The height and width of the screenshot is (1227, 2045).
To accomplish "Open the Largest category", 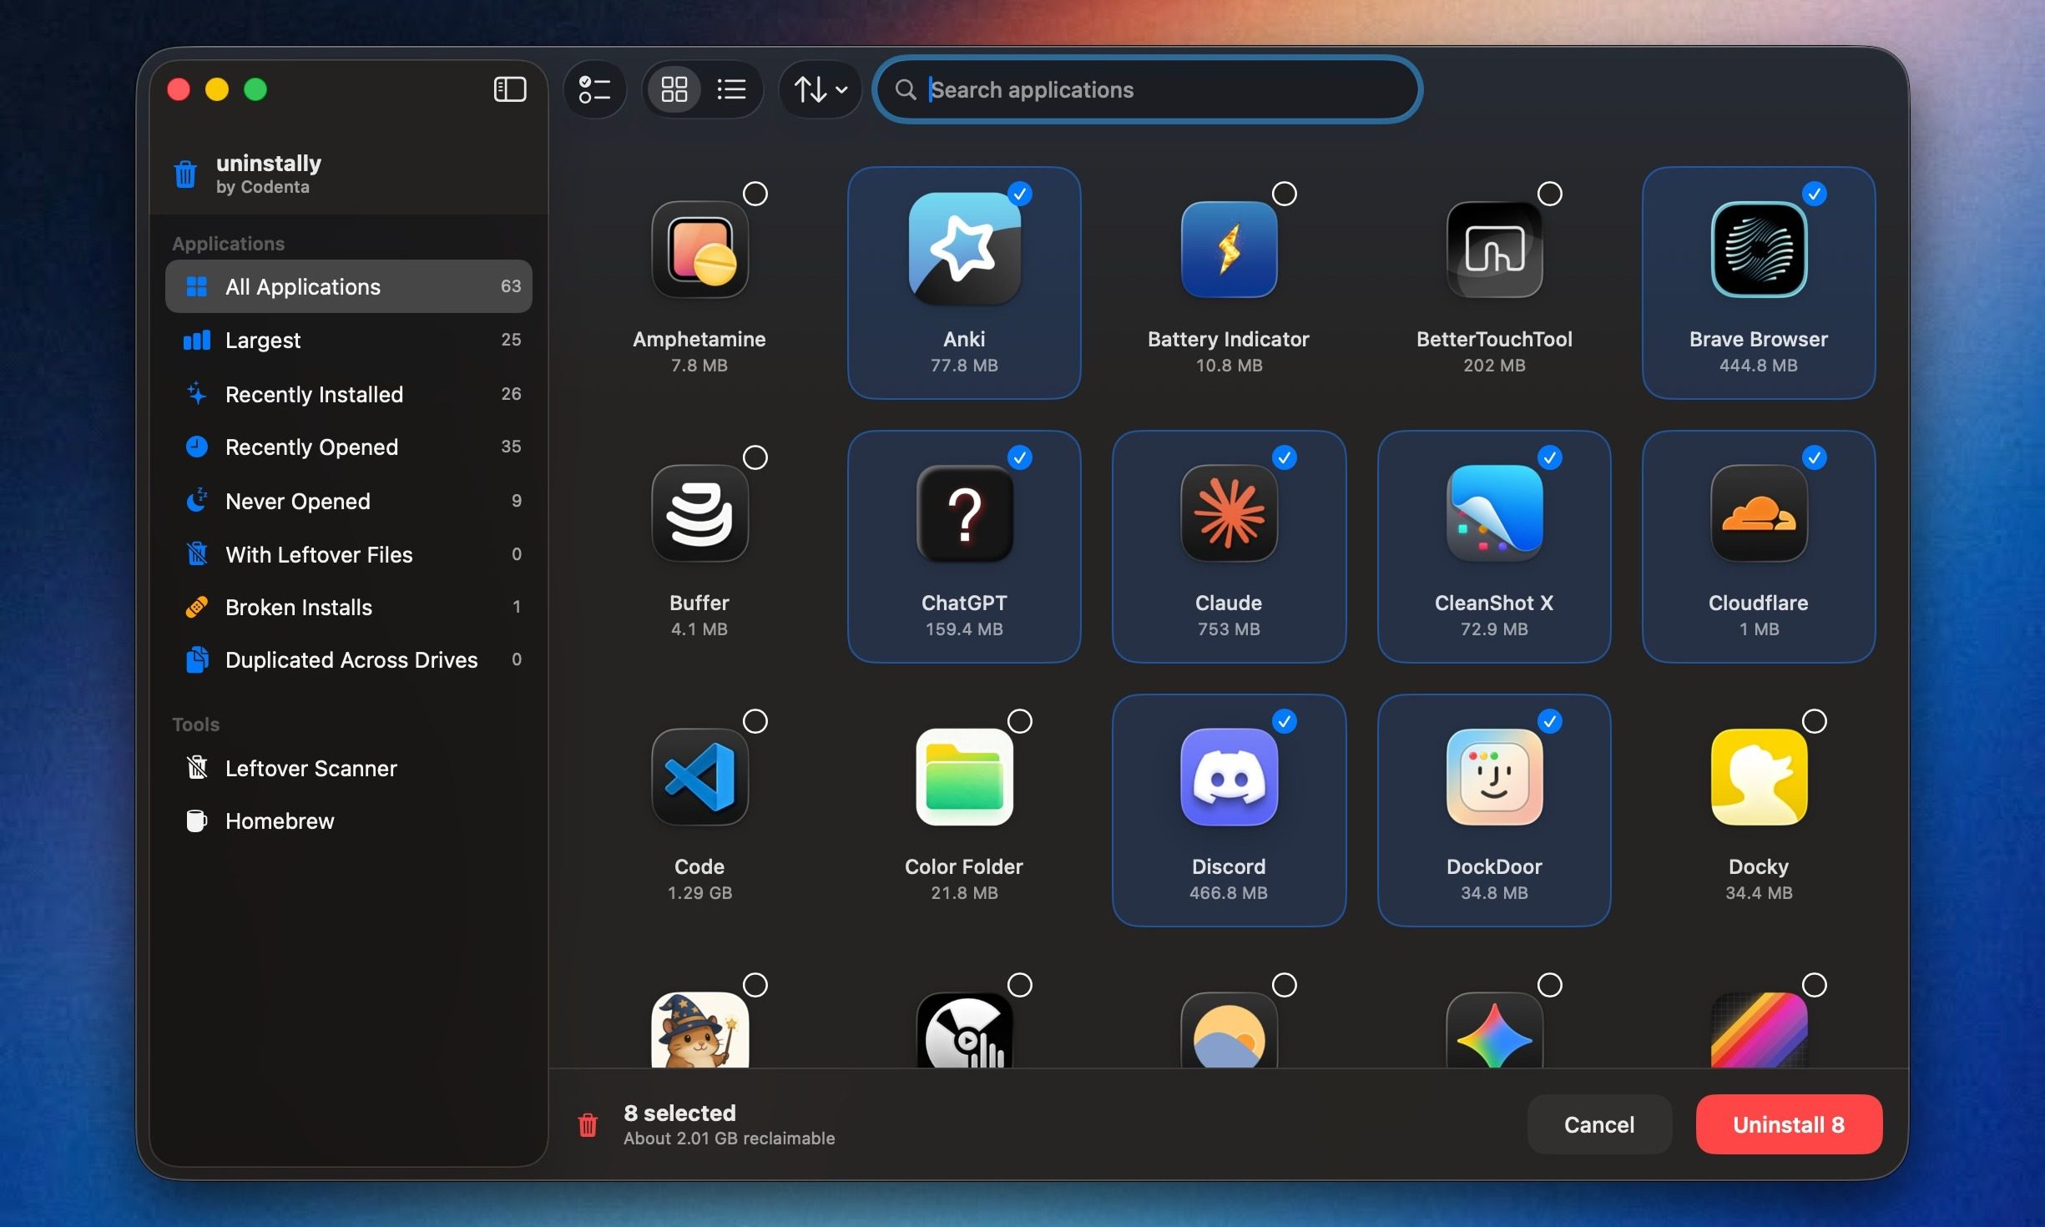I will pos(349,340).
